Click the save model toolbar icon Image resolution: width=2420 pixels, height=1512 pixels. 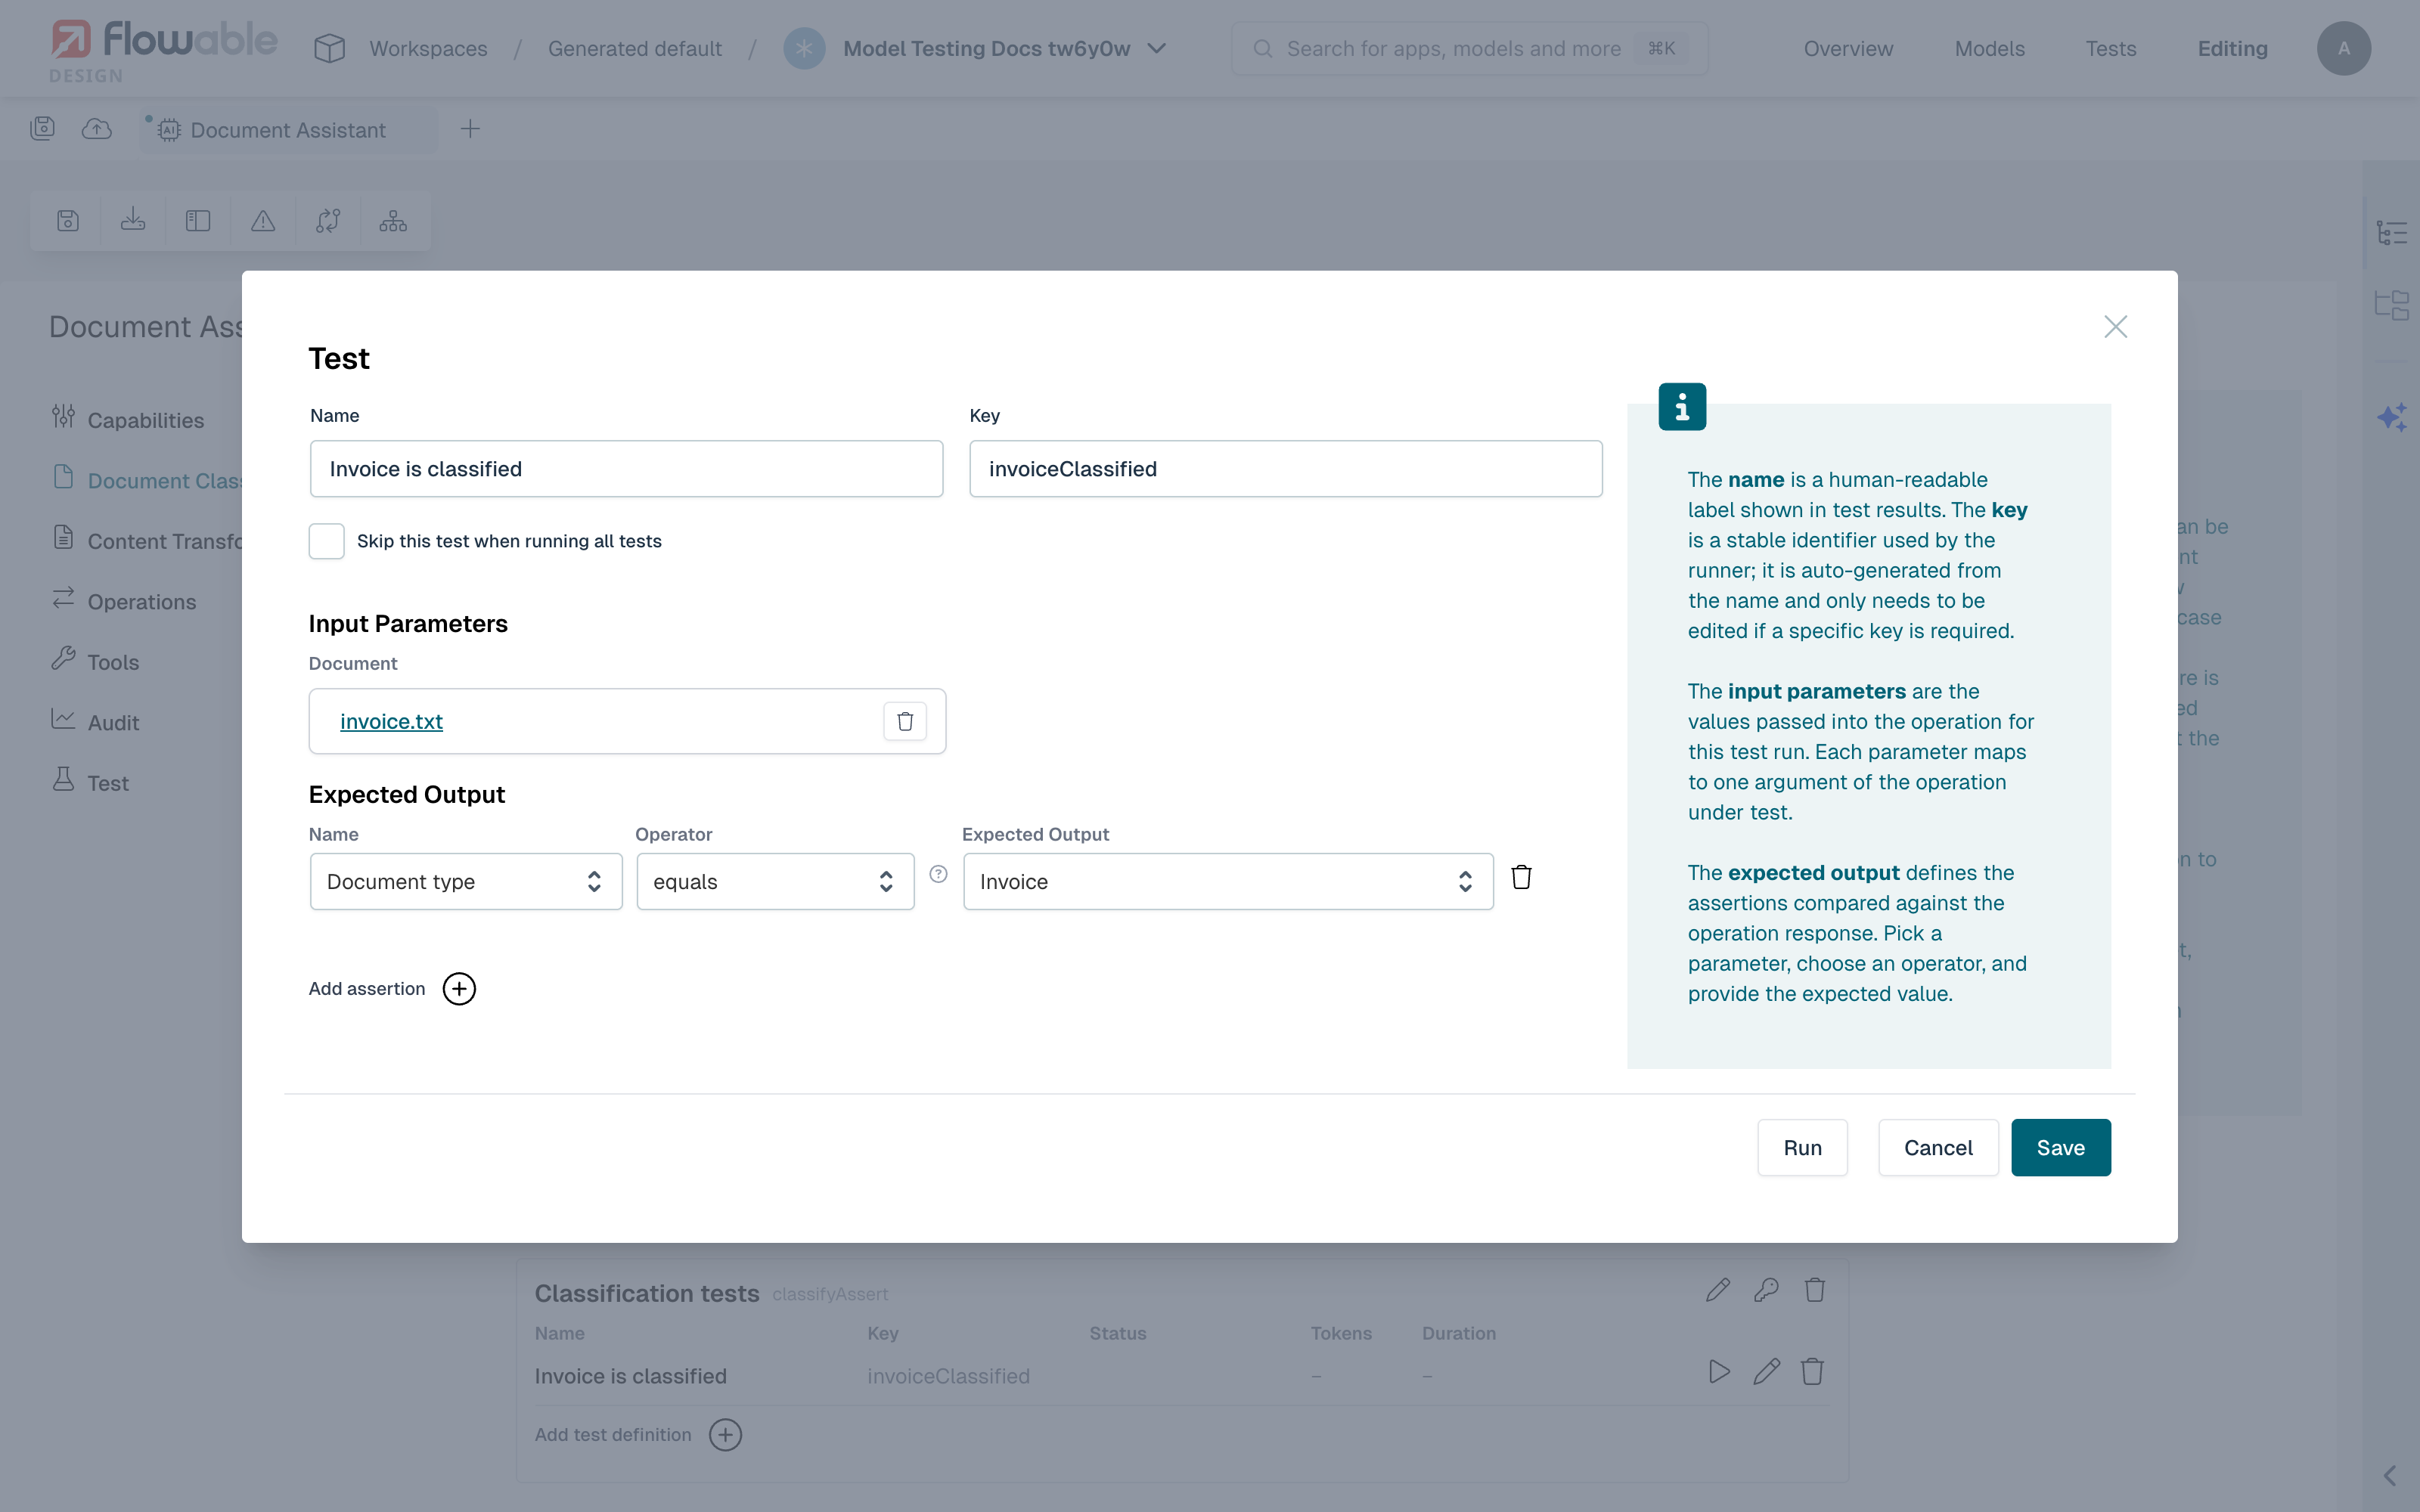(x=67, y=221)
